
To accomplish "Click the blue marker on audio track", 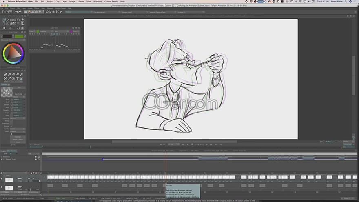I will [103, 159].
